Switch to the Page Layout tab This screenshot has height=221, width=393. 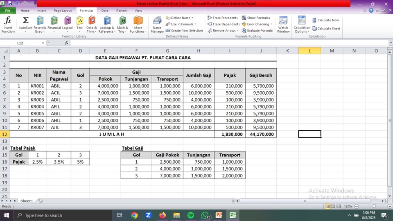tap(63, 11)
